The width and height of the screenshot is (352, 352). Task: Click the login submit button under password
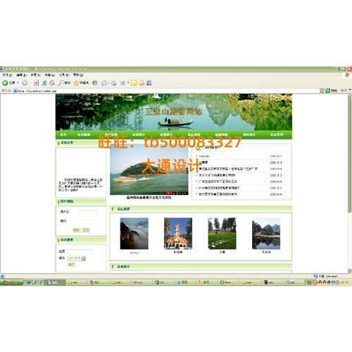(76, 230)
